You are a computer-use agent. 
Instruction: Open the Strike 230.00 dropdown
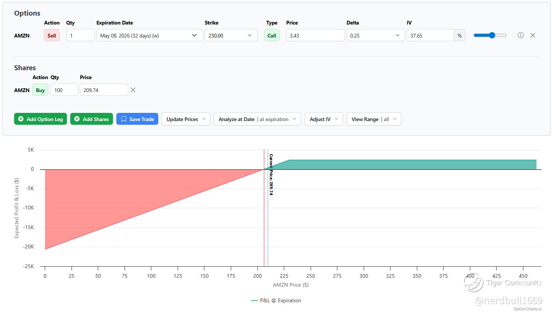tap(231, 35)
